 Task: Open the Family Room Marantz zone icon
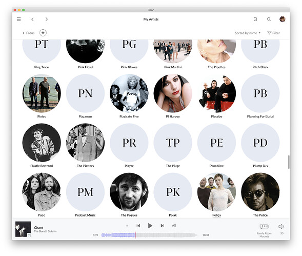point(264,226)
